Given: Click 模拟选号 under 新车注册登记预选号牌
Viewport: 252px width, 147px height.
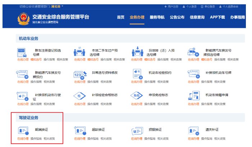Looking at the screenshot, I should pyautogui.click(x=36, y=60).
